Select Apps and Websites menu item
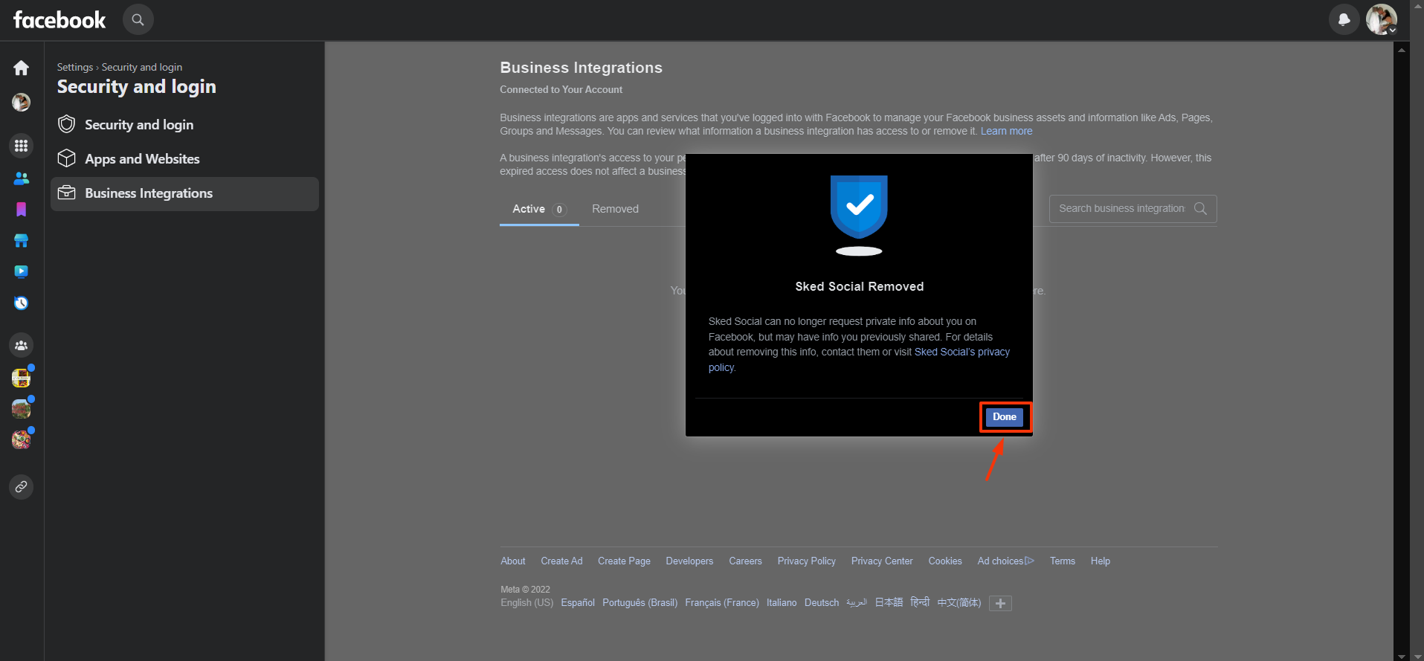The width and height of the screenshot is (1424, 661). click(184, 159)
